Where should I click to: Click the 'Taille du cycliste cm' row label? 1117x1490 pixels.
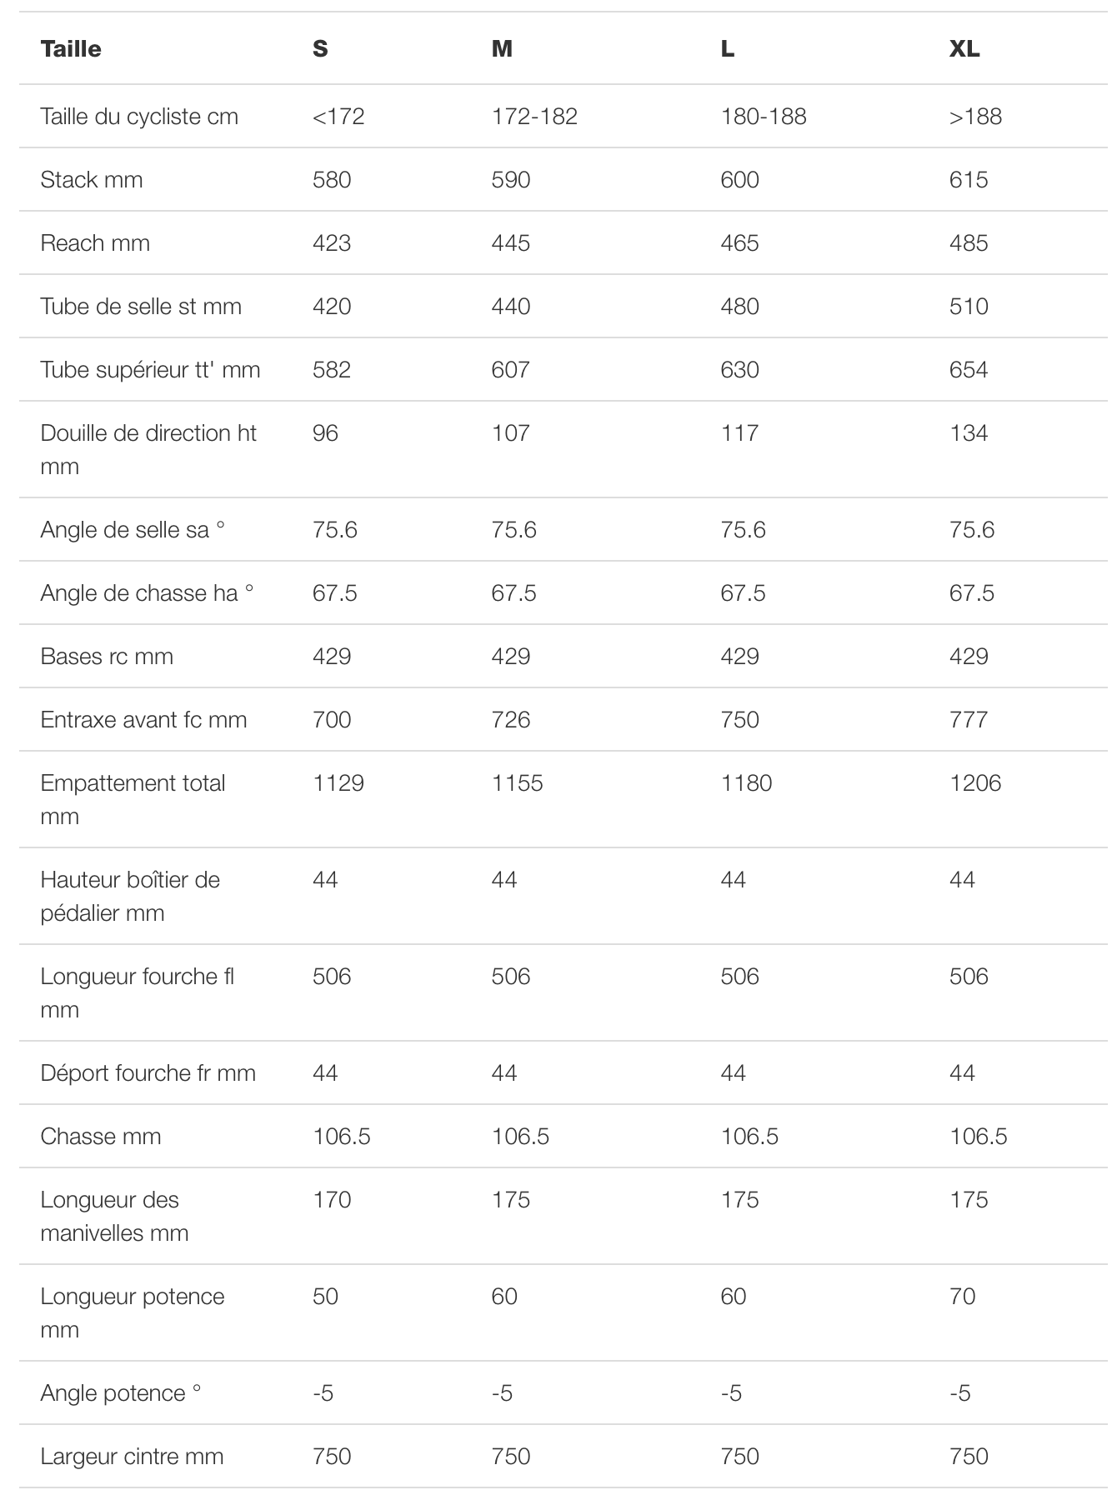(x=139, y=117)
